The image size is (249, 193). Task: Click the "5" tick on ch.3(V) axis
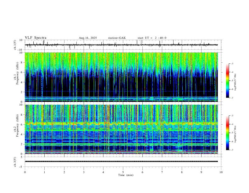(22, 157)
